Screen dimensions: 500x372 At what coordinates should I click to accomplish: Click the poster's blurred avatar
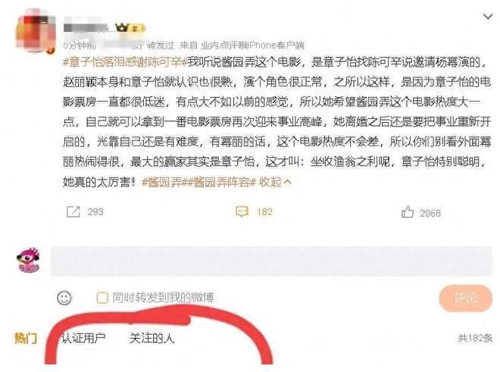pyautogui.click(x=36, y=30)
